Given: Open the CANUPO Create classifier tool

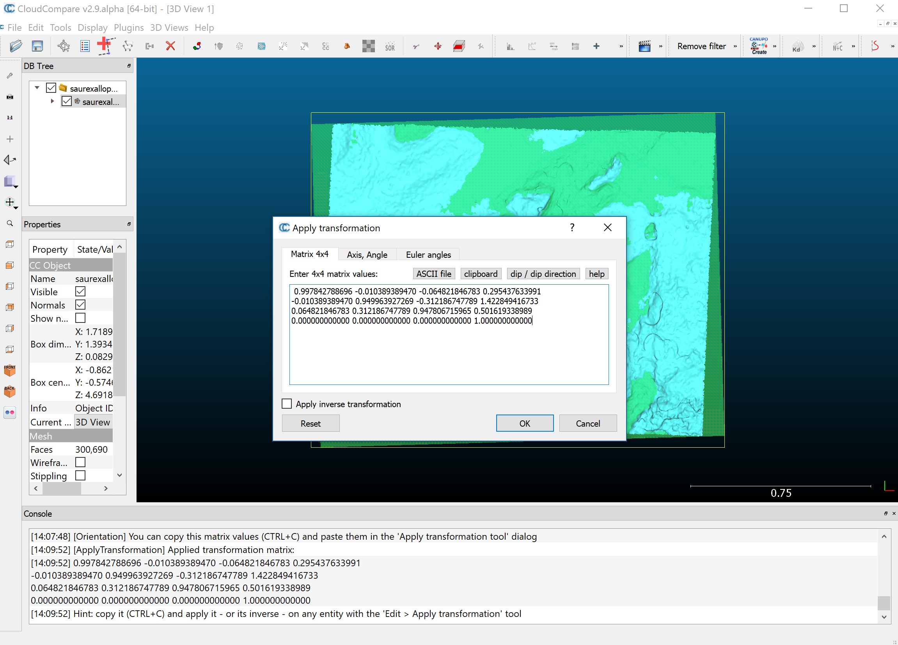Looking at the screenshot, I should (760, 46).
